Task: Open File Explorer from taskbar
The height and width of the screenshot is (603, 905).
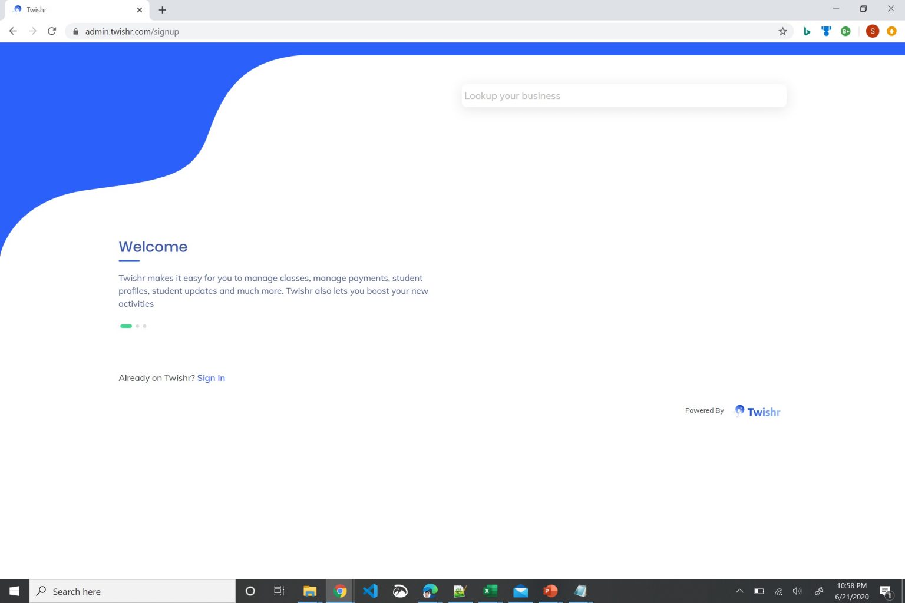Action: pyautogui.click(x=310, y=591)
